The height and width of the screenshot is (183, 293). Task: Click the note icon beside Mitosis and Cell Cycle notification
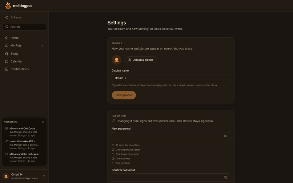click(7, 129)
